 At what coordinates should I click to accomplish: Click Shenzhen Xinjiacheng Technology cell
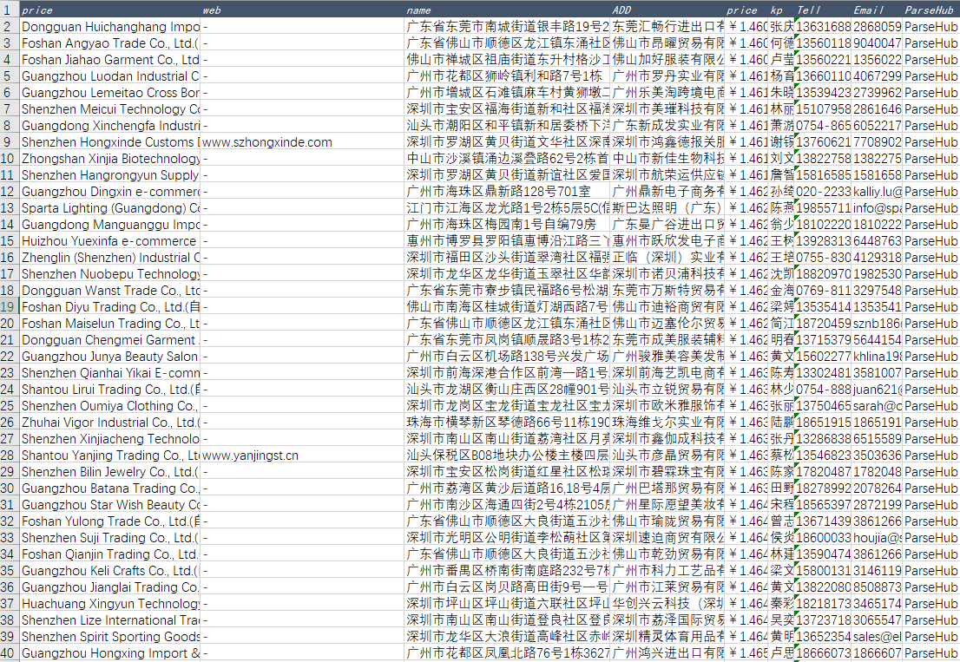(x=110, y=439)
